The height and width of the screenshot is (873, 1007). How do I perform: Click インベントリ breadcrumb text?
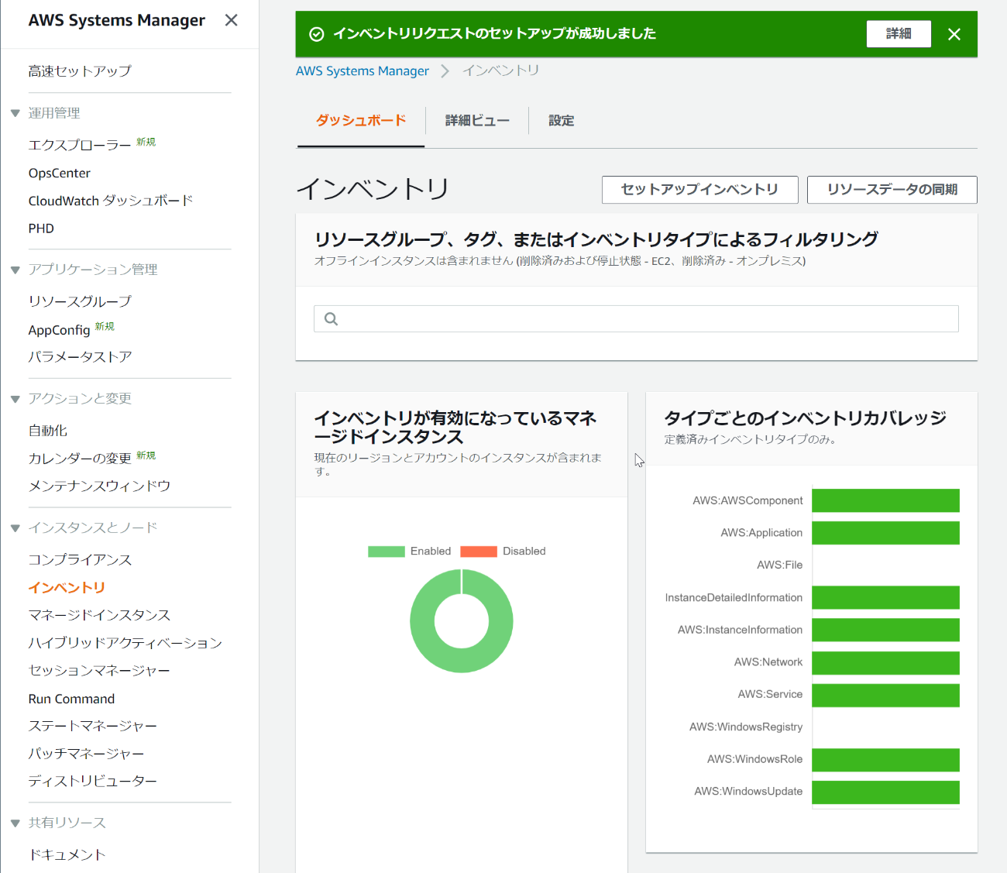[501, 70]
